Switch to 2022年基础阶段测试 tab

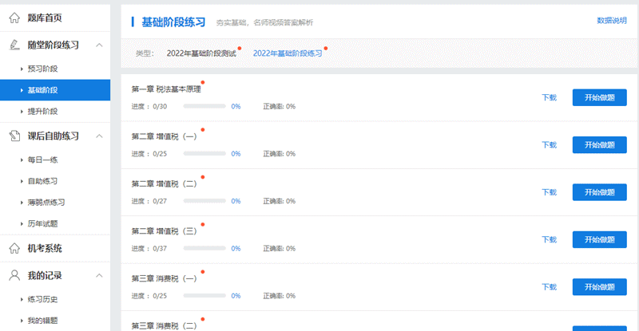(200, 53)
